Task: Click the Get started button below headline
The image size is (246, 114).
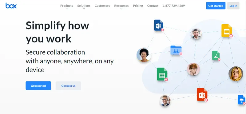Action: [38, 86]
